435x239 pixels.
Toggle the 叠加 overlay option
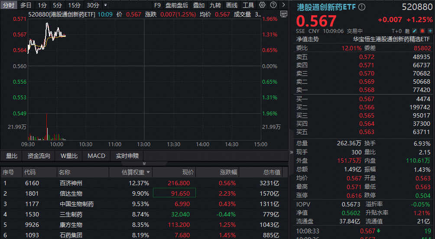point(199,5)
